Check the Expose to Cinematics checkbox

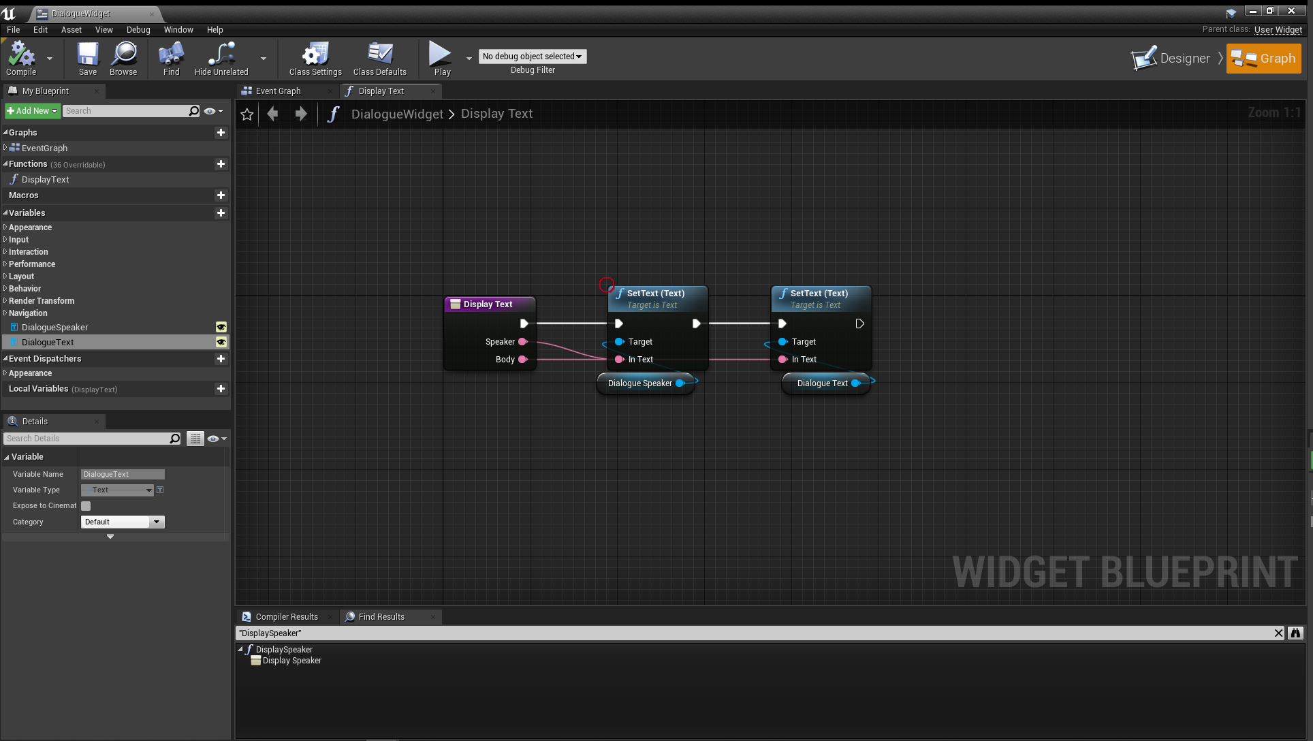(x=86, y=506)
